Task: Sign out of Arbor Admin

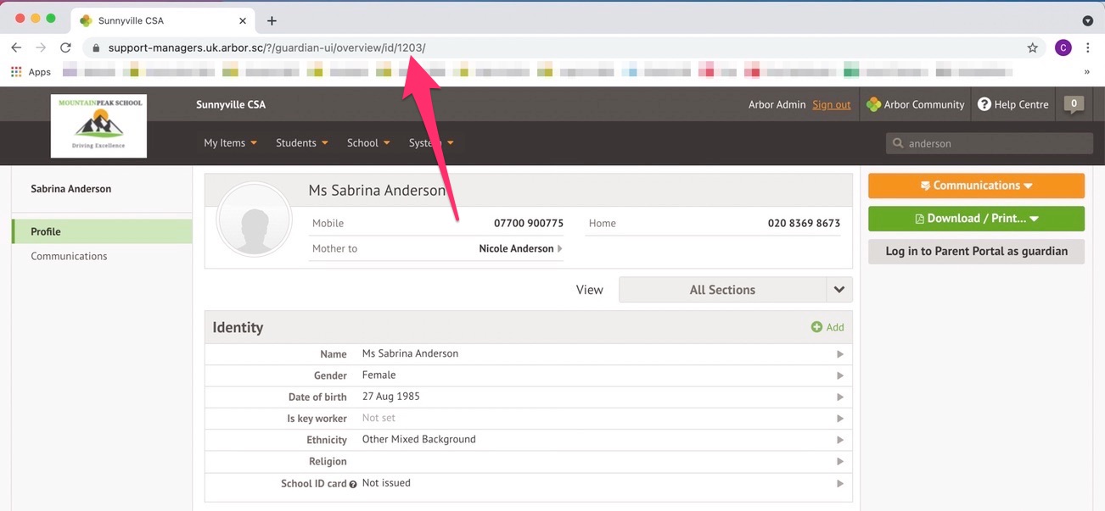Action: (x=831, y=105)
